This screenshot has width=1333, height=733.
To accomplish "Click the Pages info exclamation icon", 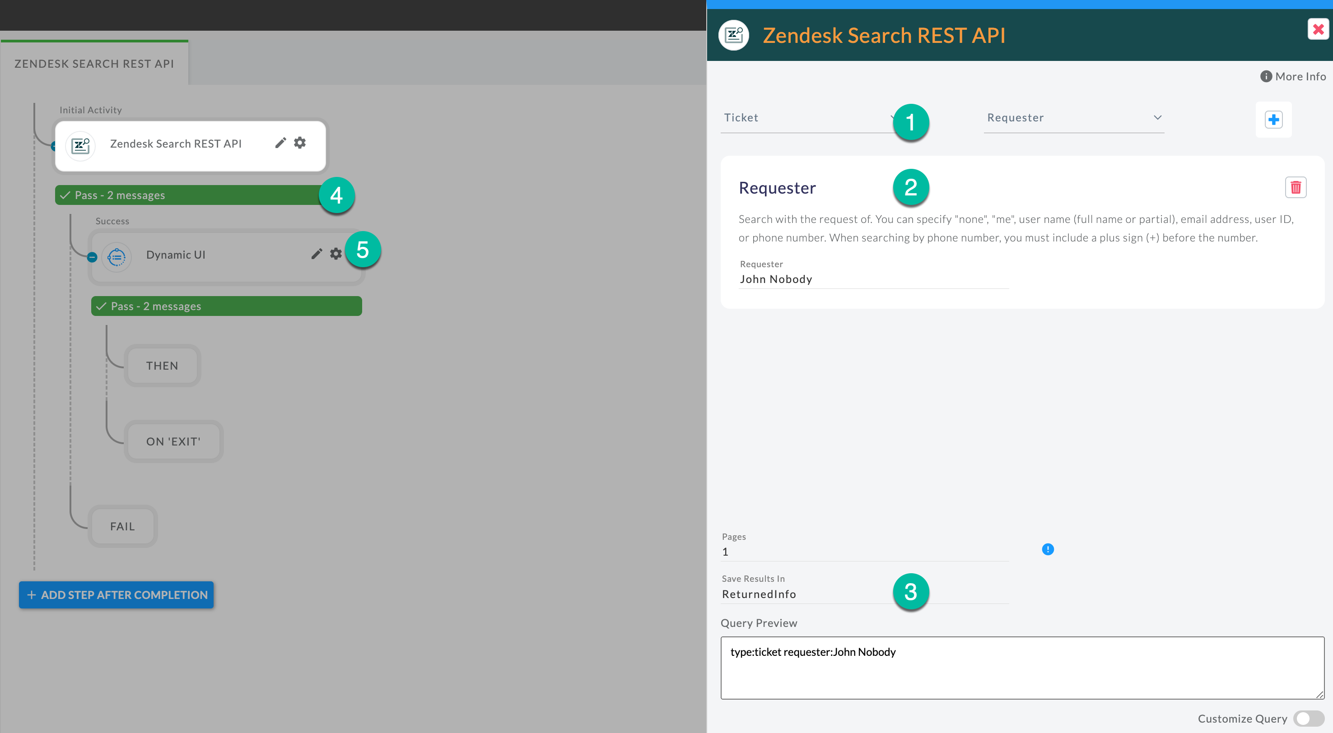I will [1048, 549].
